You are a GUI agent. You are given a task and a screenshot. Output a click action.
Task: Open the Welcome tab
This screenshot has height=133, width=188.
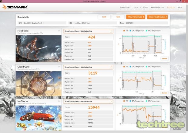(x=125, y=8)
